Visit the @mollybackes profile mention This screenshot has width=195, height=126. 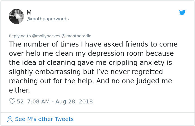[46, 36]
